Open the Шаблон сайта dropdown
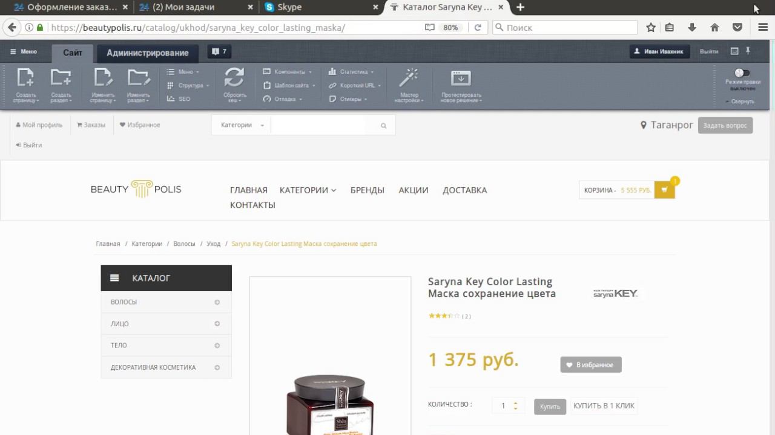This screenshot has height=435, width=775. (289, 85)
